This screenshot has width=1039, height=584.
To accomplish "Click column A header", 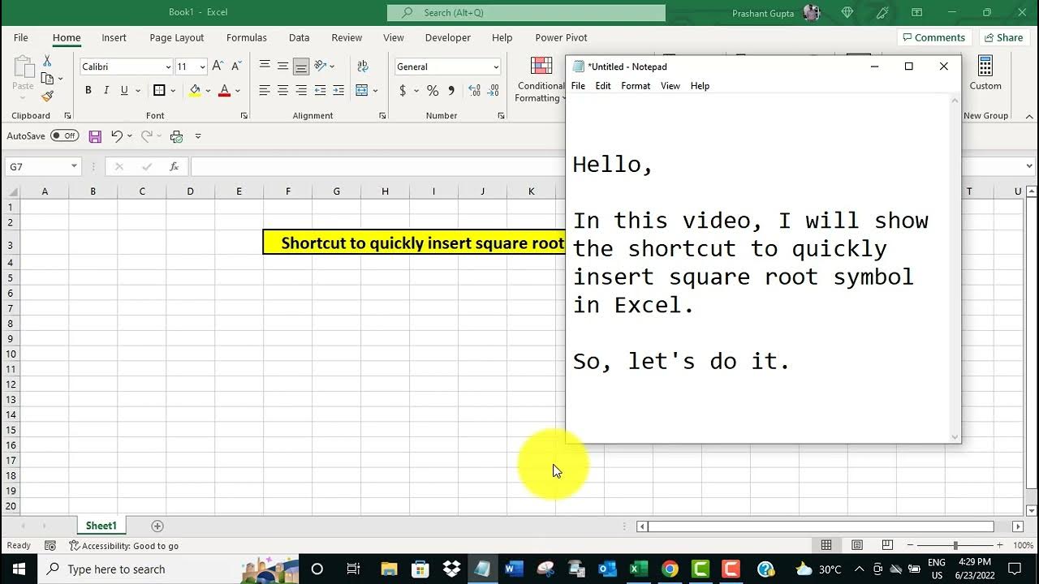I will (x=45, y=191).
